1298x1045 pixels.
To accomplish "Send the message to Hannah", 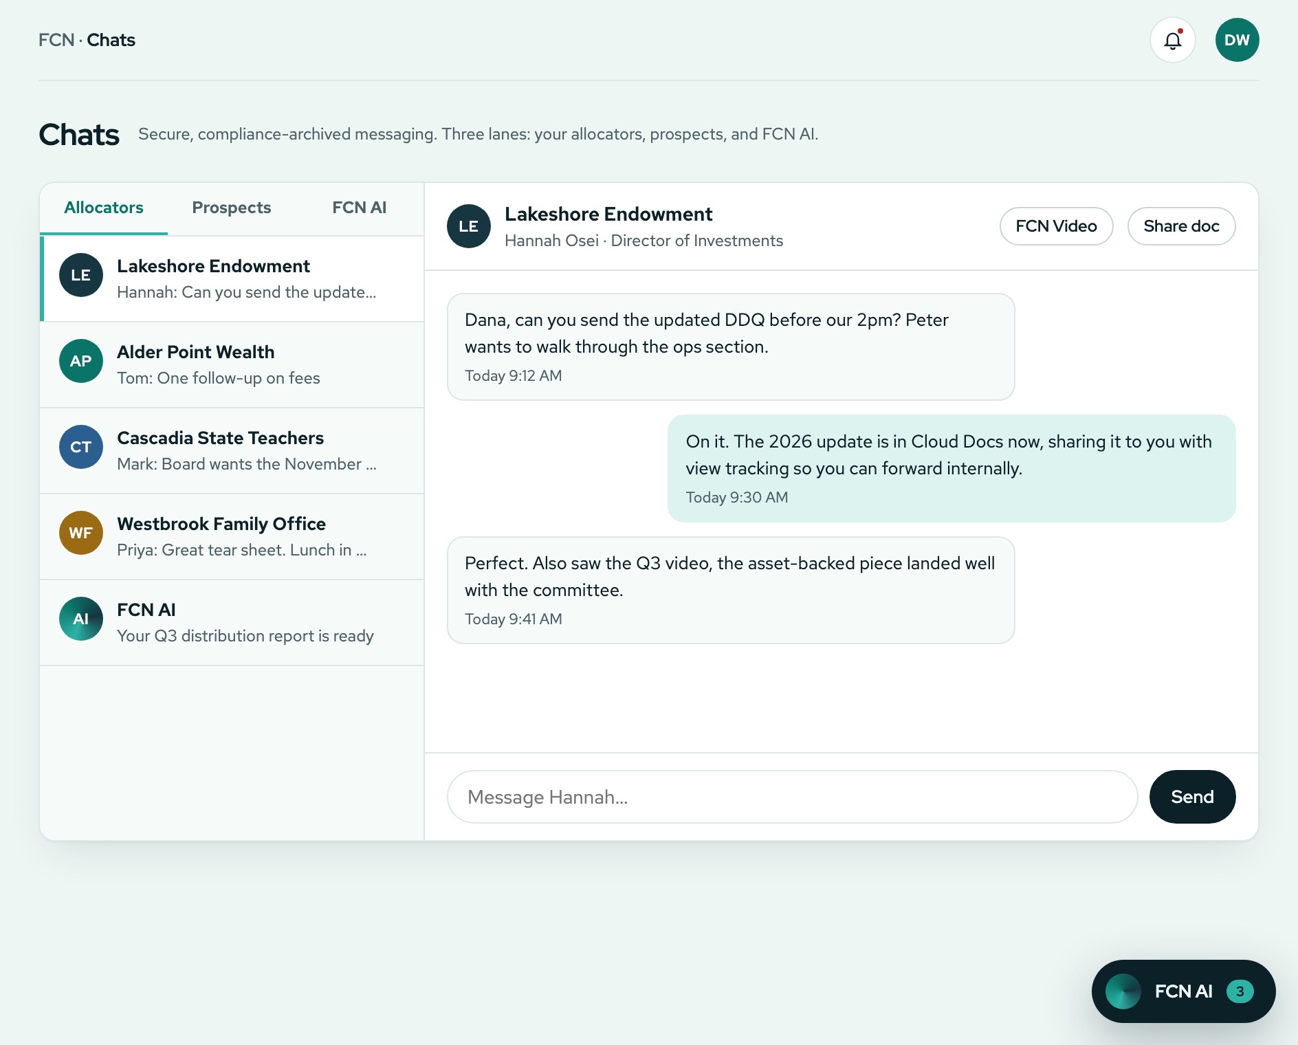I will pos(1192,797).
